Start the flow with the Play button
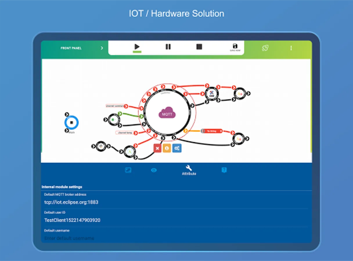The width and height of the screenshot is (353, 261). [137, 47]
